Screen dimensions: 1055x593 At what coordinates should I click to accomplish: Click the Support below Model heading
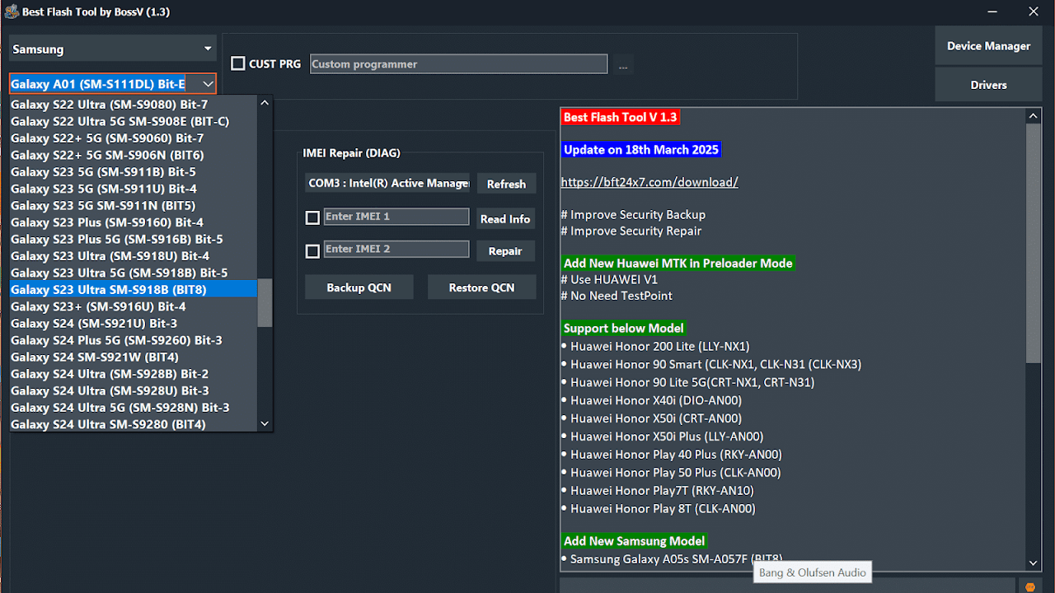(x=624, y=328)
